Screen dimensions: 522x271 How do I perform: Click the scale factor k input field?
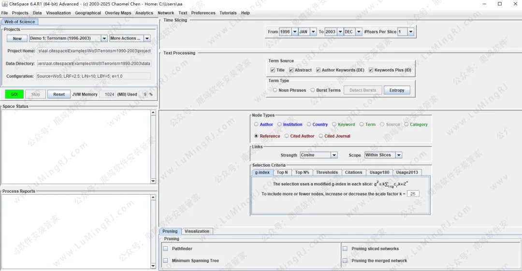click(x=413, y=194)
